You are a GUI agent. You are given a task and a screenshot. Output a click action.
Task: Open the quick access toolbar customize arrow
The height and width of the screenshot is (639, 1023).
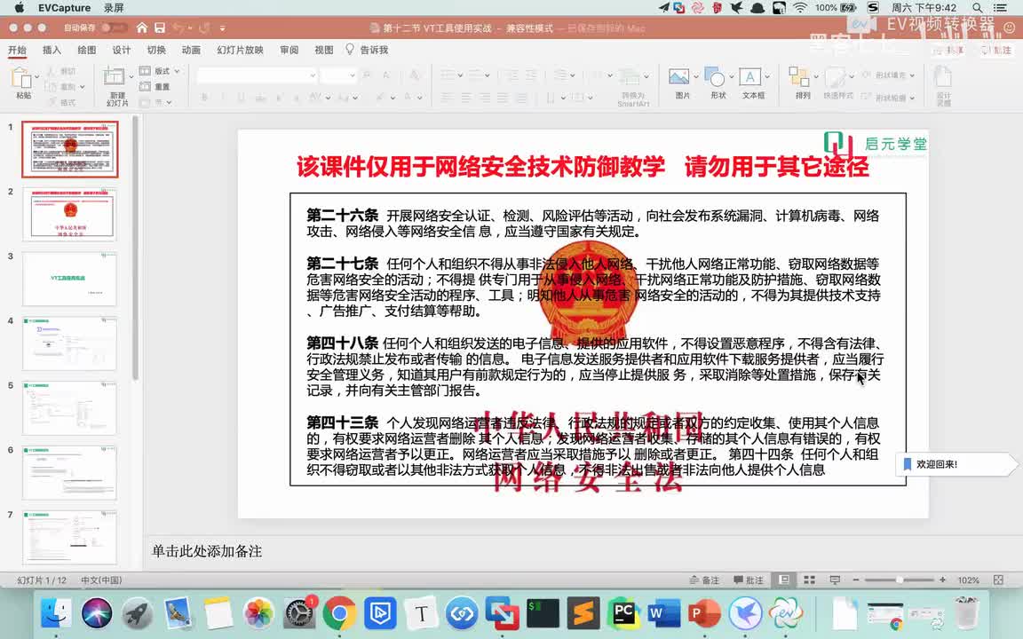coord(223,28)
